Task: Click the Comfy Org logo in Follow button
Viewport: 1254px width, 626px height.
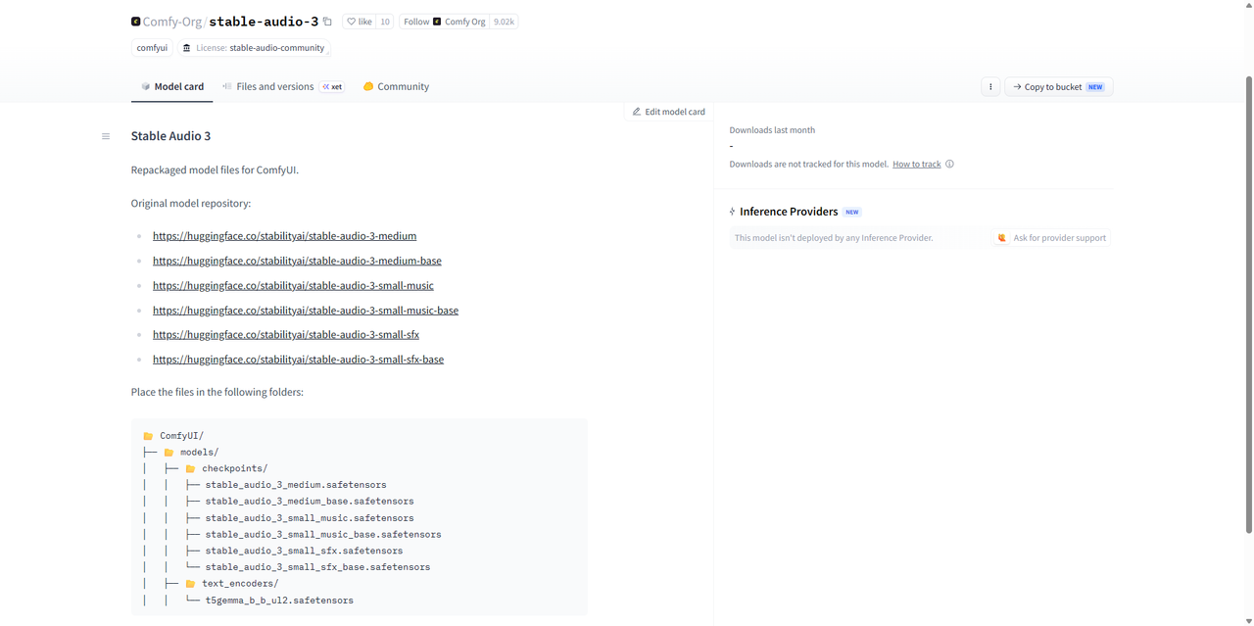Action: [437, 22]
